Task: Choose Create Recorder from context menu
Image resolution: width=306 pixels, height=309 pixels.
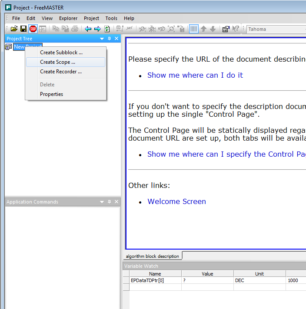Action: coord(66,72)
